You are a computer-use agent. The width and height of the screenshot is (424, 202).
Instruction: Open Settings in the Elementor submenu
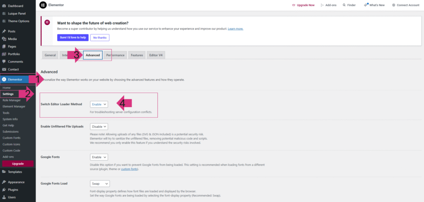click(x=8, y=94)
